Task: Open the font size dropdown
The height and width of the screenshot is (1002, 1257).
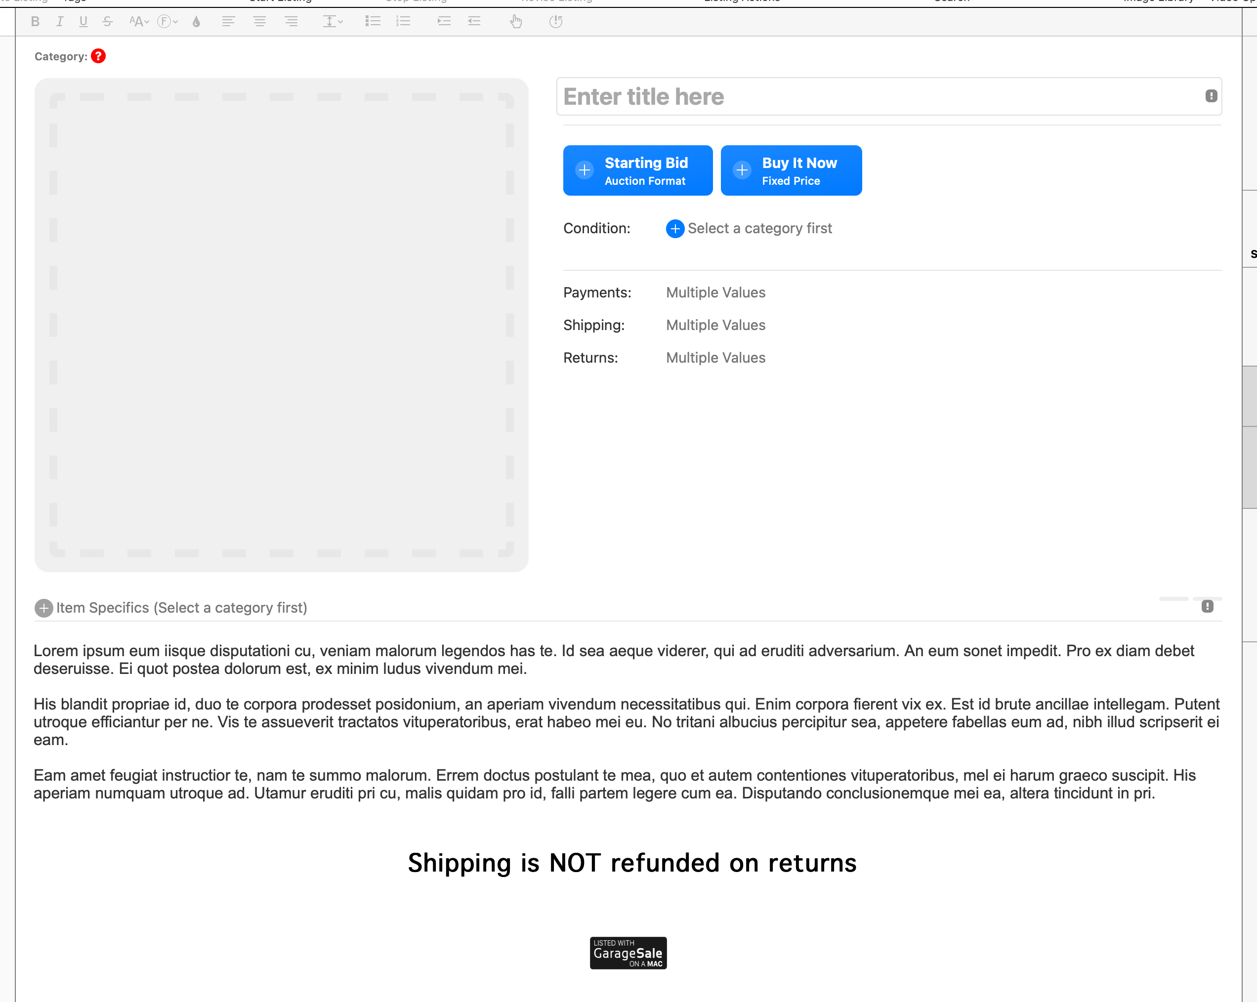Action: (x=139, y=22)
